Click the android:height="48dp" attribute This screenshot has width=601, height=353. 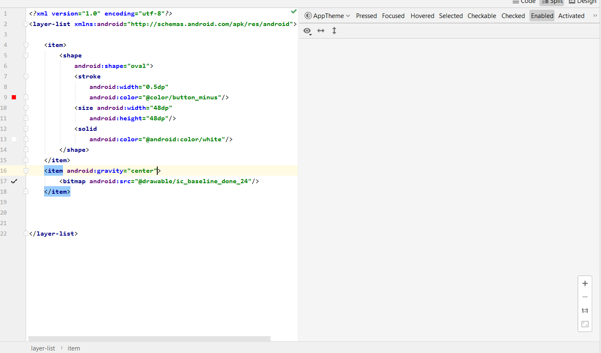tap(129, 118)
